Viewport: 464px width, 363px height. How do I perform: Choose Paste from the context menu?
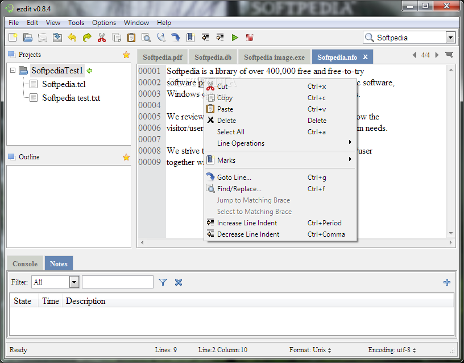click(x=280, y=109)
